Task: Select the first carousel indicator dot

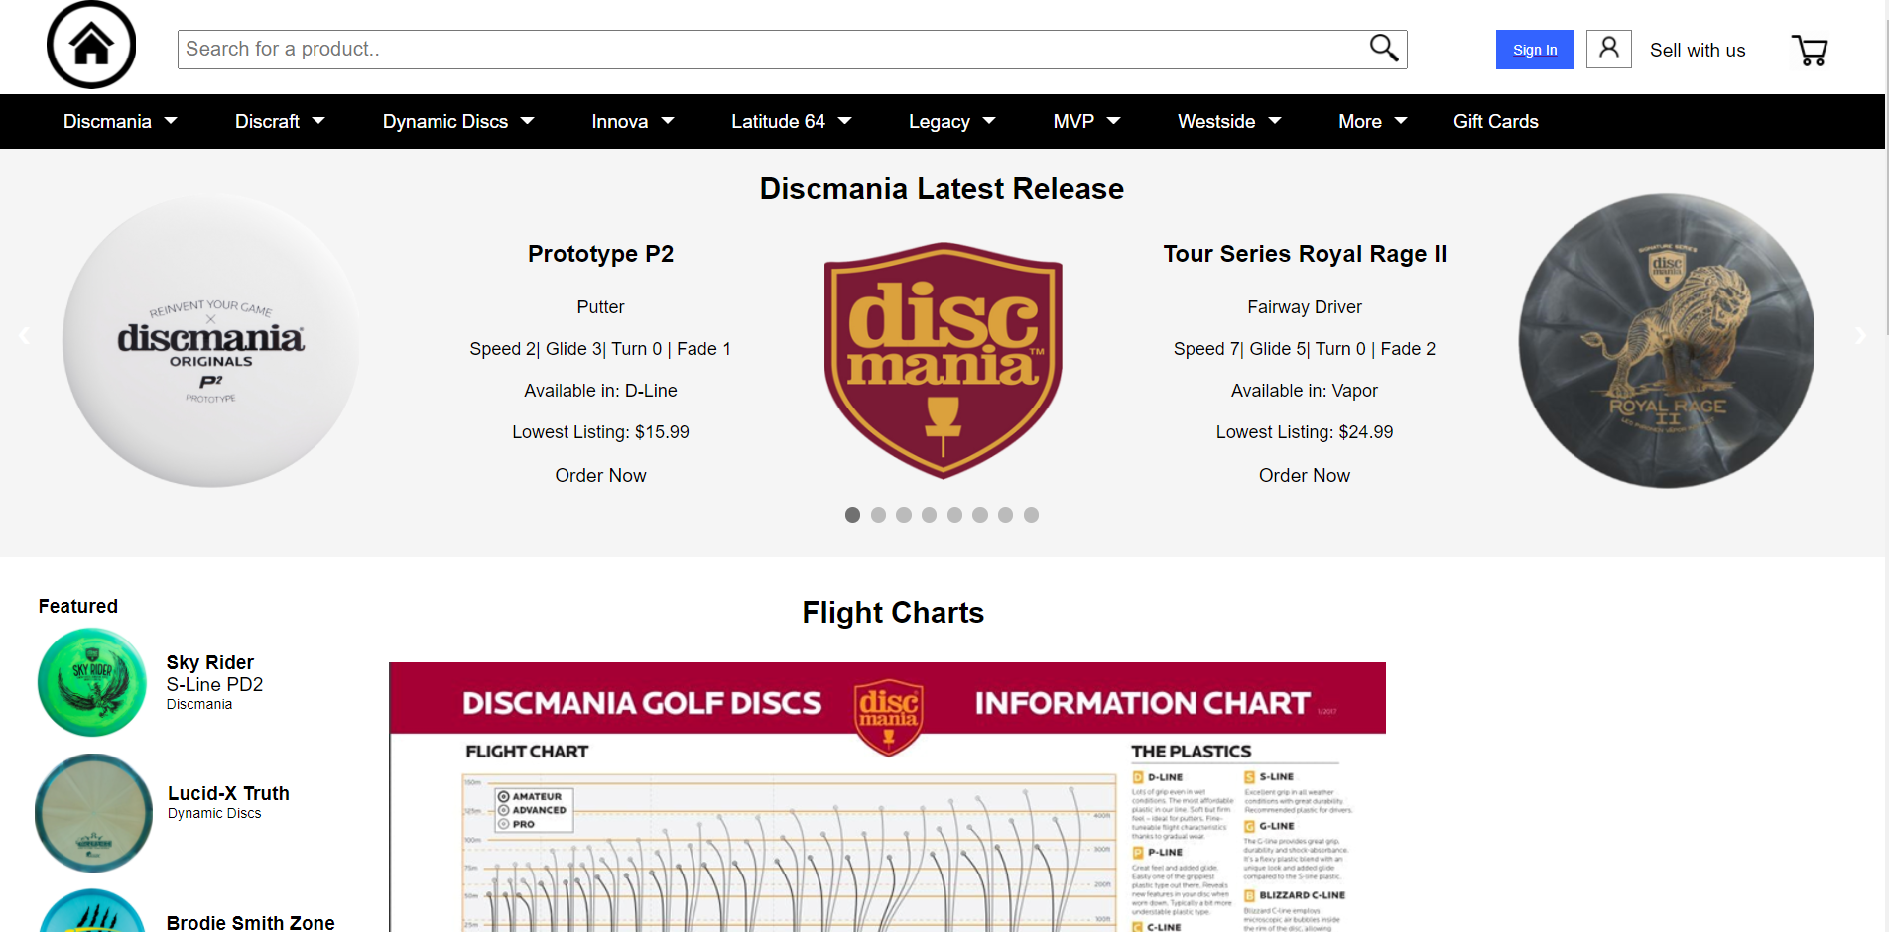Action: pyautogui.click(x=852, y=515)
